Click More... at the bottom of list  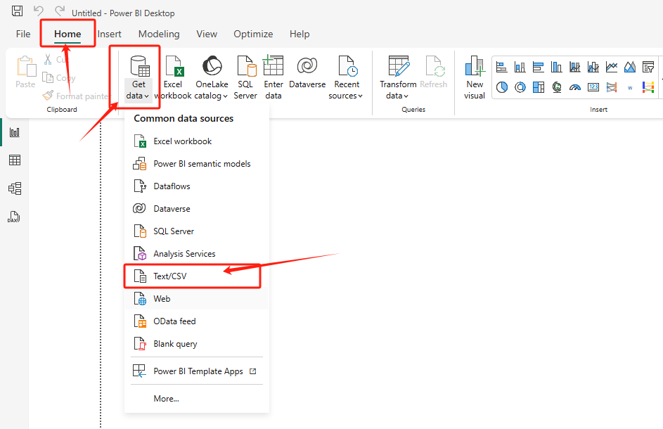(197, 399)
